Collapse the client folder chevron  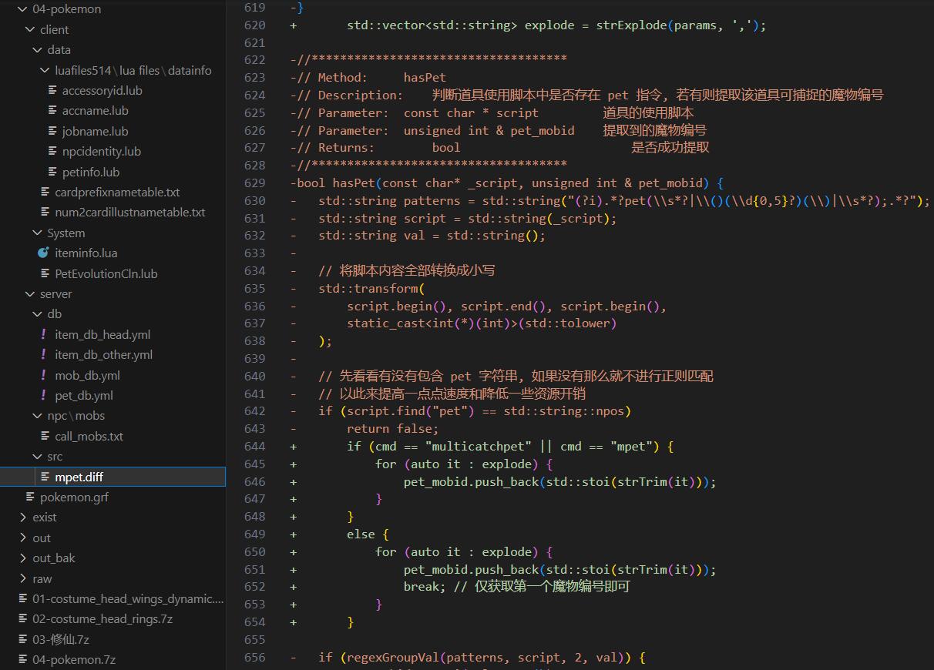tap(31, 29)
